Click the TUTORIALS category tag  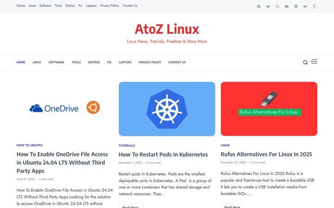127,146
